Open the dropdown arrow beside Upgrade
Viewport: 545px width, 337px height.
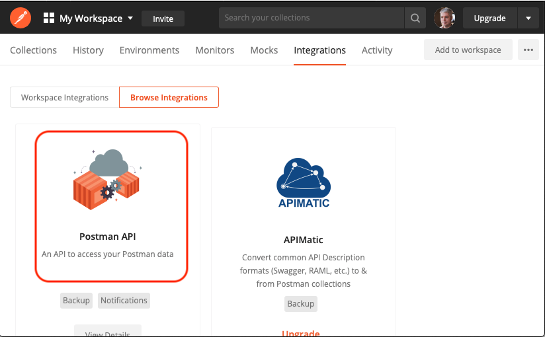click(x=528, y=18)
